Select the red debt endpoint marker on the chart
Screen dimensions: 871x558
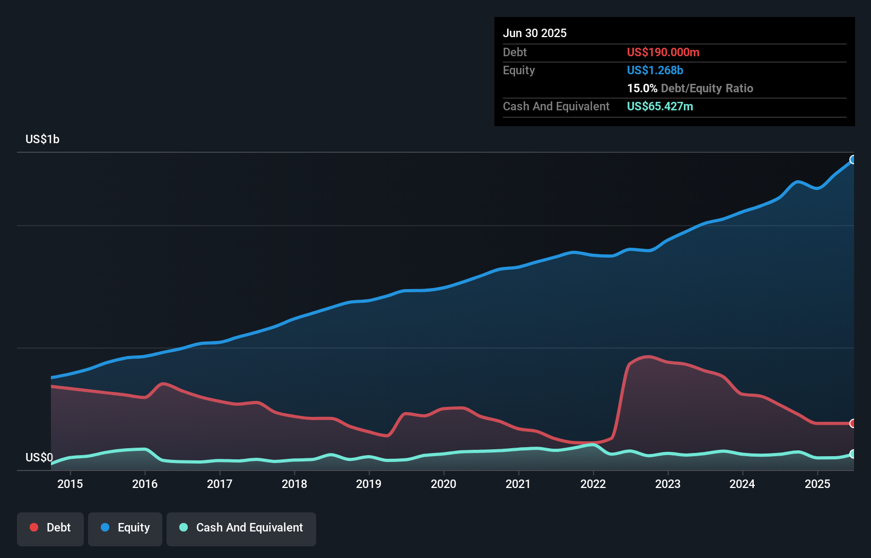pyautogui.click(x=852, y=423)
